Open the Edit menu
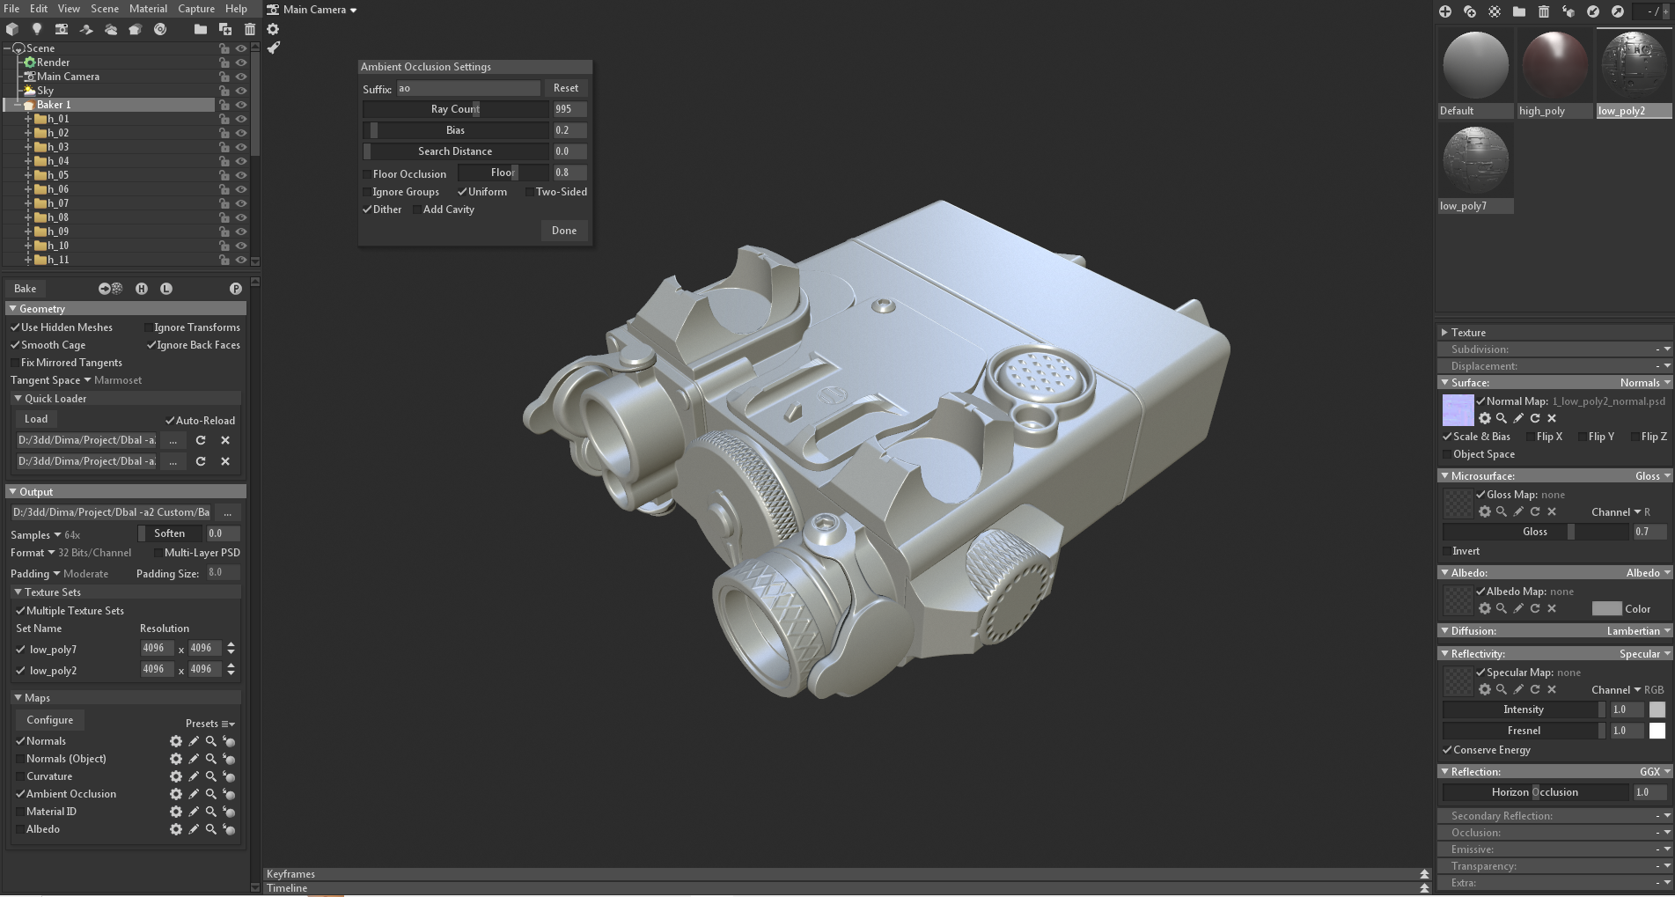This screenshot has width=1675, height=897. pos(39,9)
